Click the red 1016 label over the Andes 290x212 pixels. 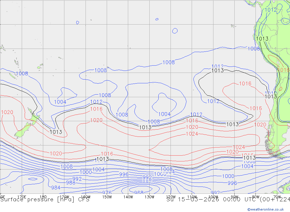click(x=283, y=70)
